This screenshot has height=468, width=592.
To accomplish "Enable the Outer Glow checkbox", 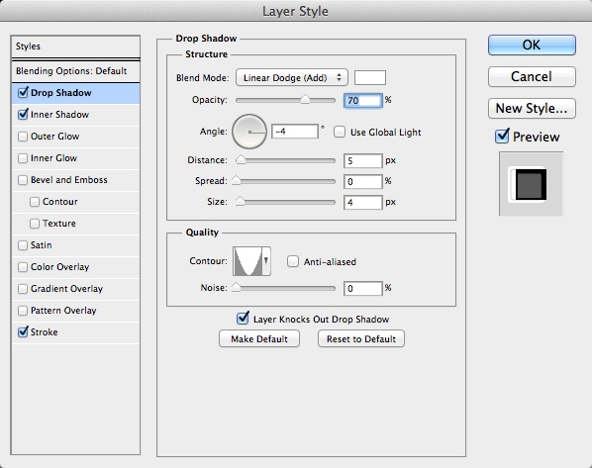I will [23, 137].
